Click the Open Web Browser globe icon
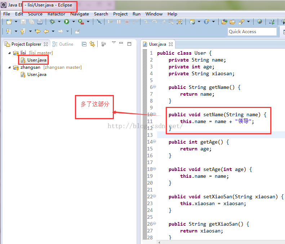This screenshot has height=244, width=285. click(x=259, y=22)
